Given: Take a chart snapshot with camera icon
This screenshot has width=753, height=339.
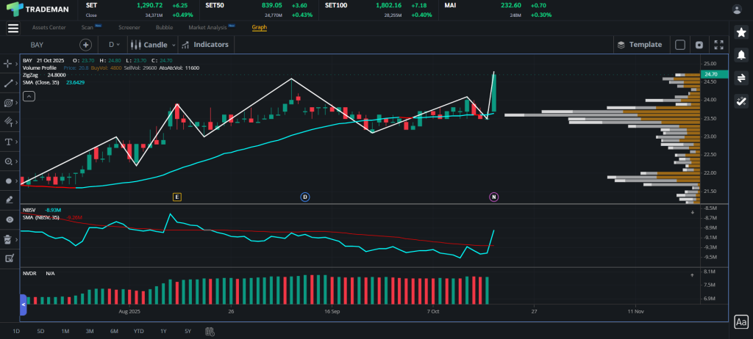Looking at the screenshot, I should pyautogui.click(x=699, y=45).
